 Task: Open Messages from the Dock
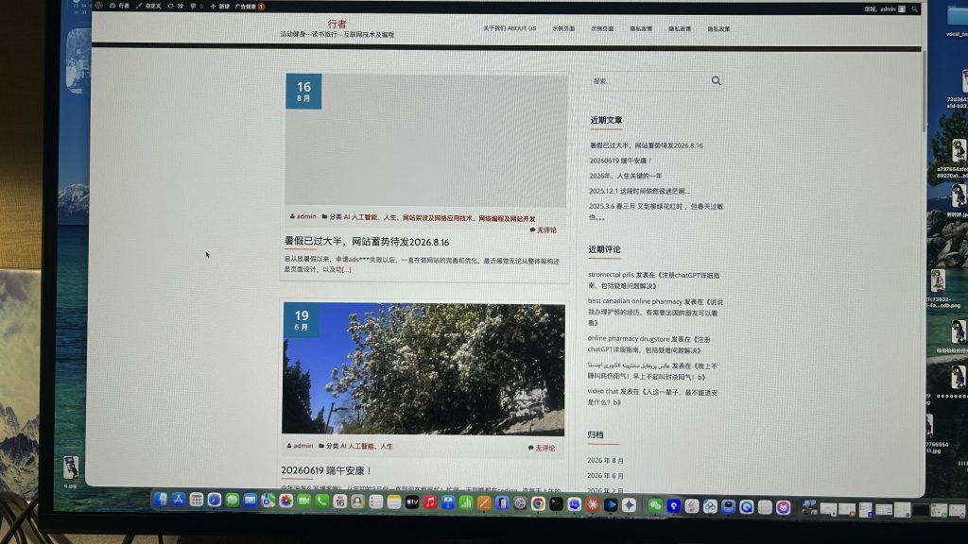point(233,501)
